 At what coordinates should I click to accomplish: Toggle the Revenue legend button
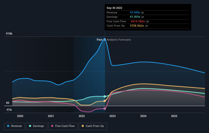(x=15, y=126)
